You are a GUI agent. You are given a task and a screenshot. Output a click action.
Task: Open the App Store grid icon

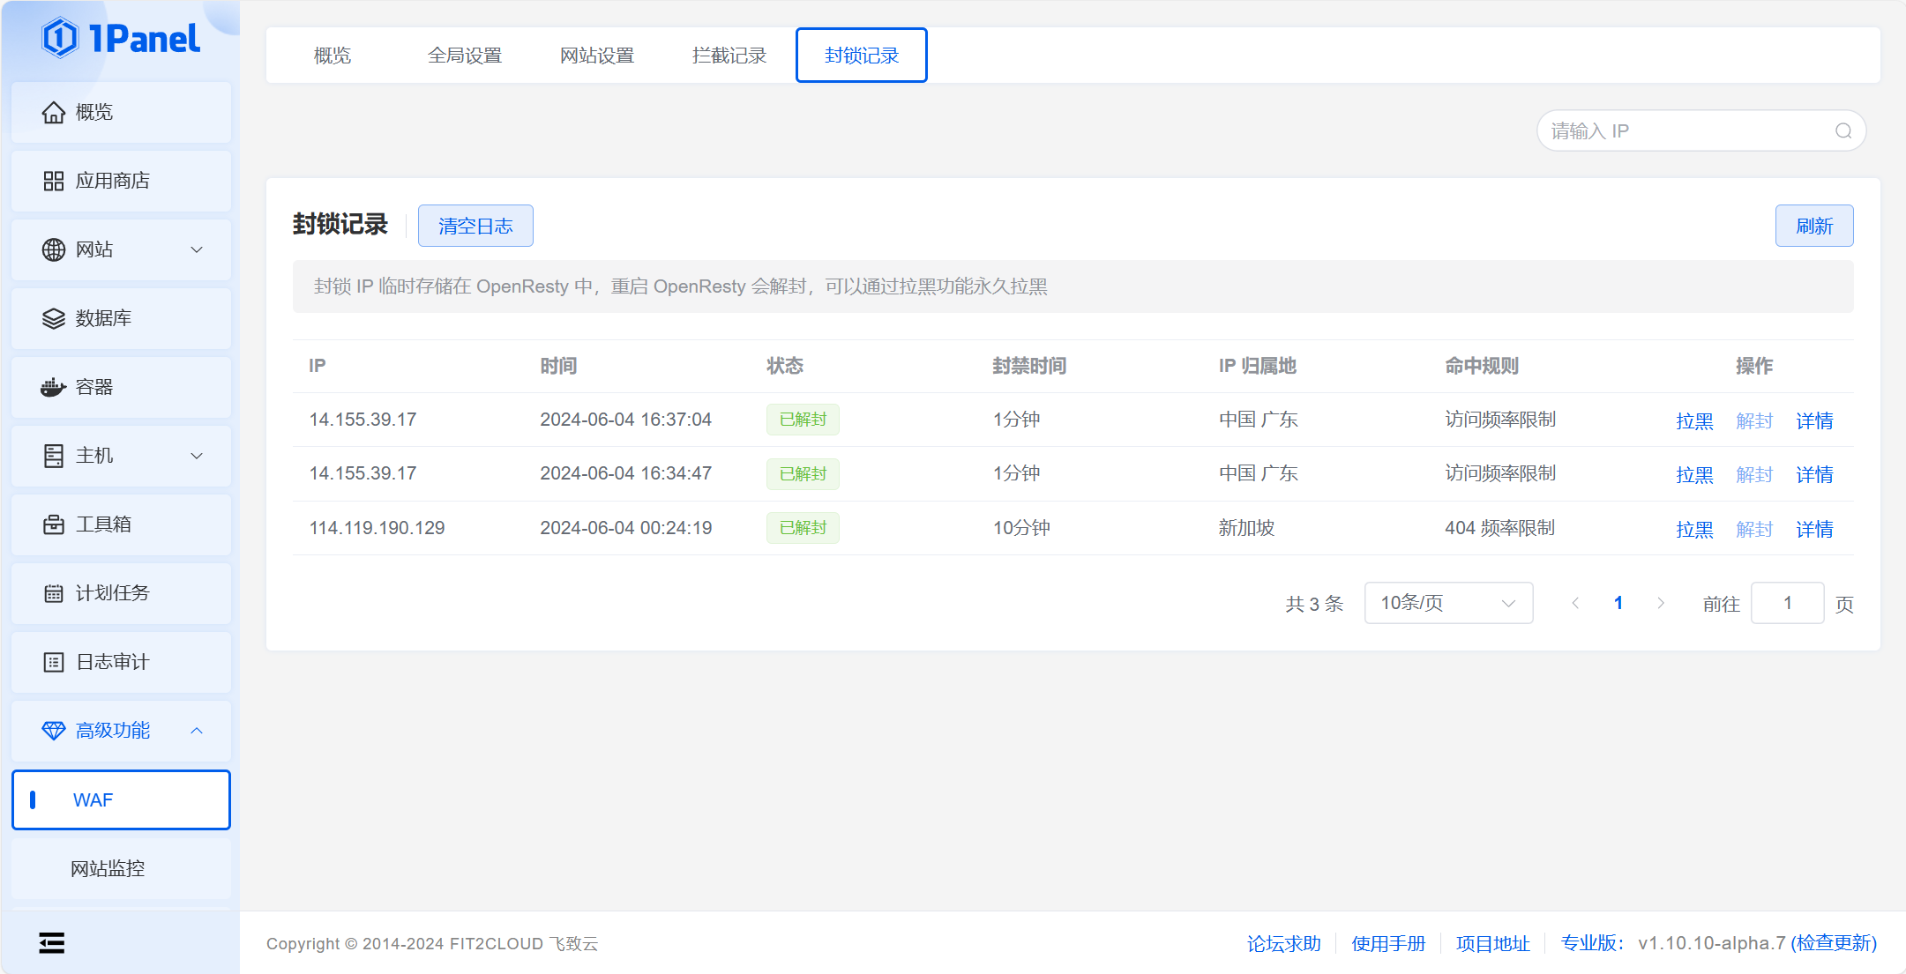tap(53, 181)
